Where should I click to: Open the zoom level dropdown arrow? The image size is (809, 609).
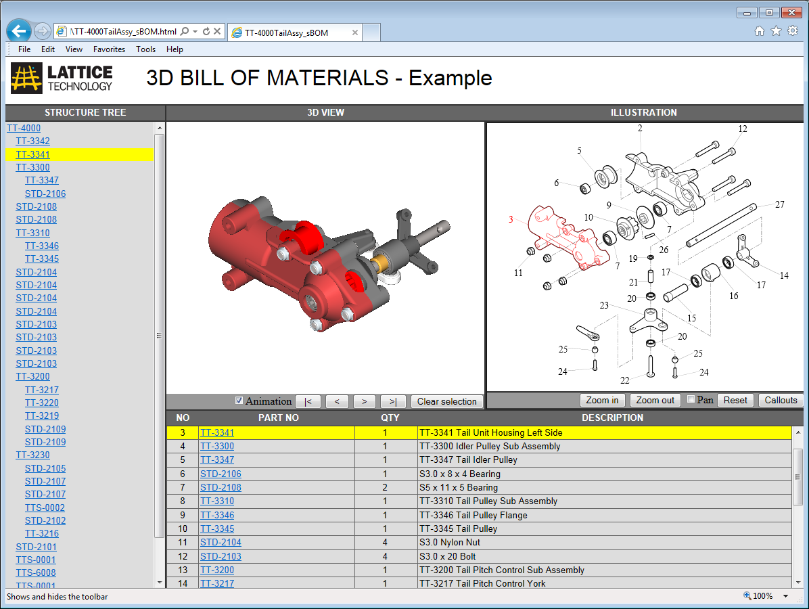click(786, 596)
